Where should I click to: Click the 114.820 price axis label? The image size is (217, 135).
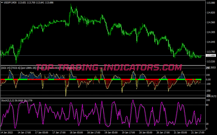[x=211, y=13]
